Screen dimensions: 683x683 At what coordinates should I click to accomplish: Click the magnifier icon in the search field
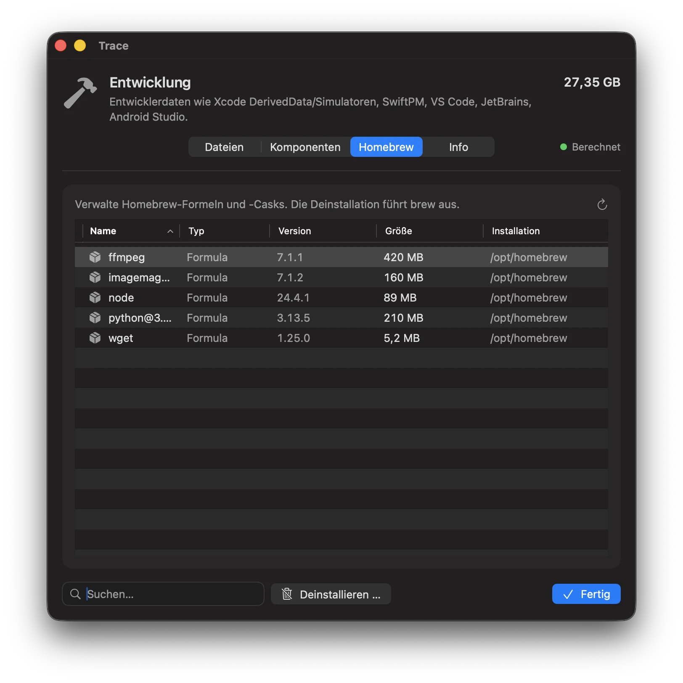[75, 594]
